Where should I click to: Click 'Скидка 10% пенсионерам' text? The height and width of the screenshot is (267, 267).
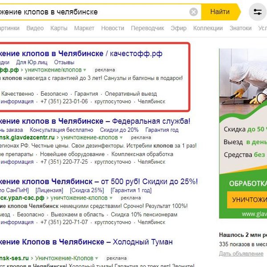coord(144,214)
